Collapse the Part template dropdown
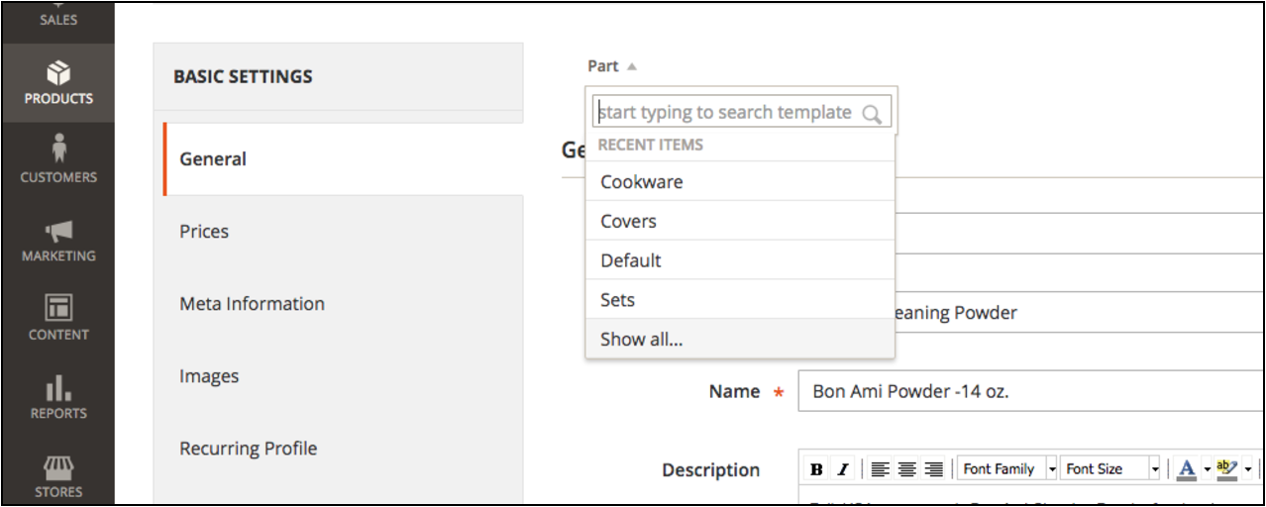This screenshot has width=1266, height=507. point(612,66)
